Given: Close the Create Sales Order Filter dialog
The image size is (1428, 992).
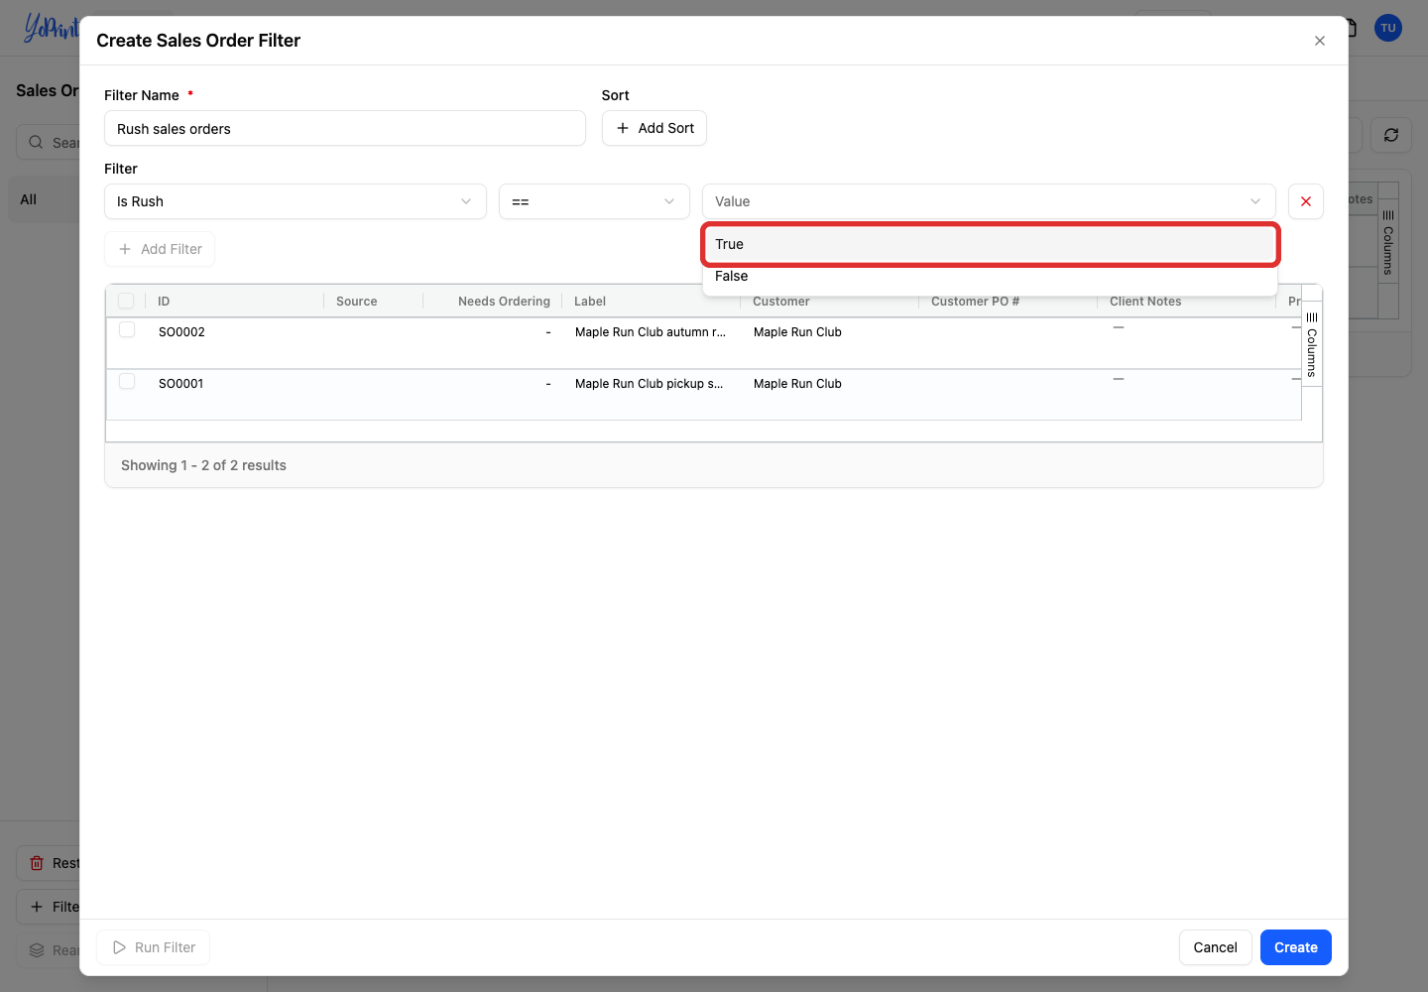Looking at the screenshot, I should click(1319, 41).
